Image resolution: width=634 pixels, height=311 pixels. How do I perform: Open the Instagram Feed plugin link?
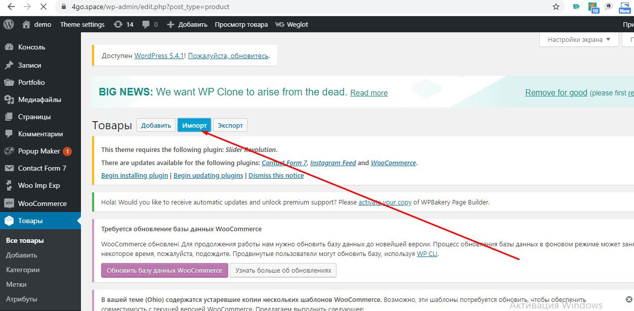click(x=333, y=163)
